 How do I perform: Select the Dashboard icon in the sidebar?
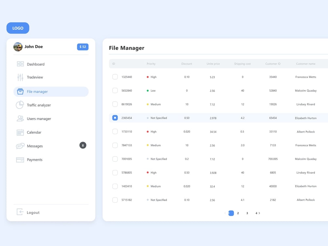coord(20,64)
